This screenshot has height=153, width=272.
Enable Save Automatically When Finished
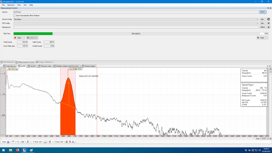point(14,16)
